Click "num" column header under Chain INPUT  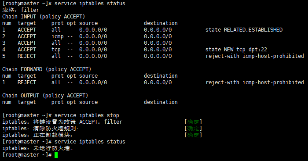point(7,23)
